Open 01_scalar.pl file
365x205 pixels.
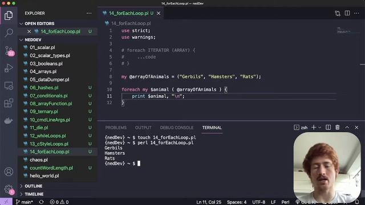coord(42,47)
